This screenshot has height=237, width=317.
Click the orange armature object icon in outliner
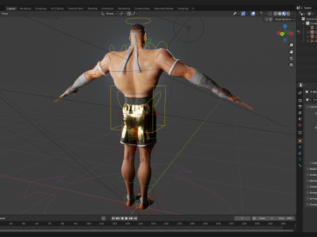[312, 32]
